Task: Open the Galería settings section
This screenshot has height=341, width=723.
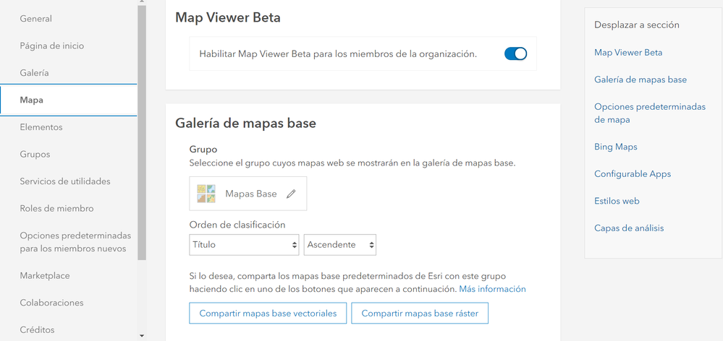Action: click(35, 73)
